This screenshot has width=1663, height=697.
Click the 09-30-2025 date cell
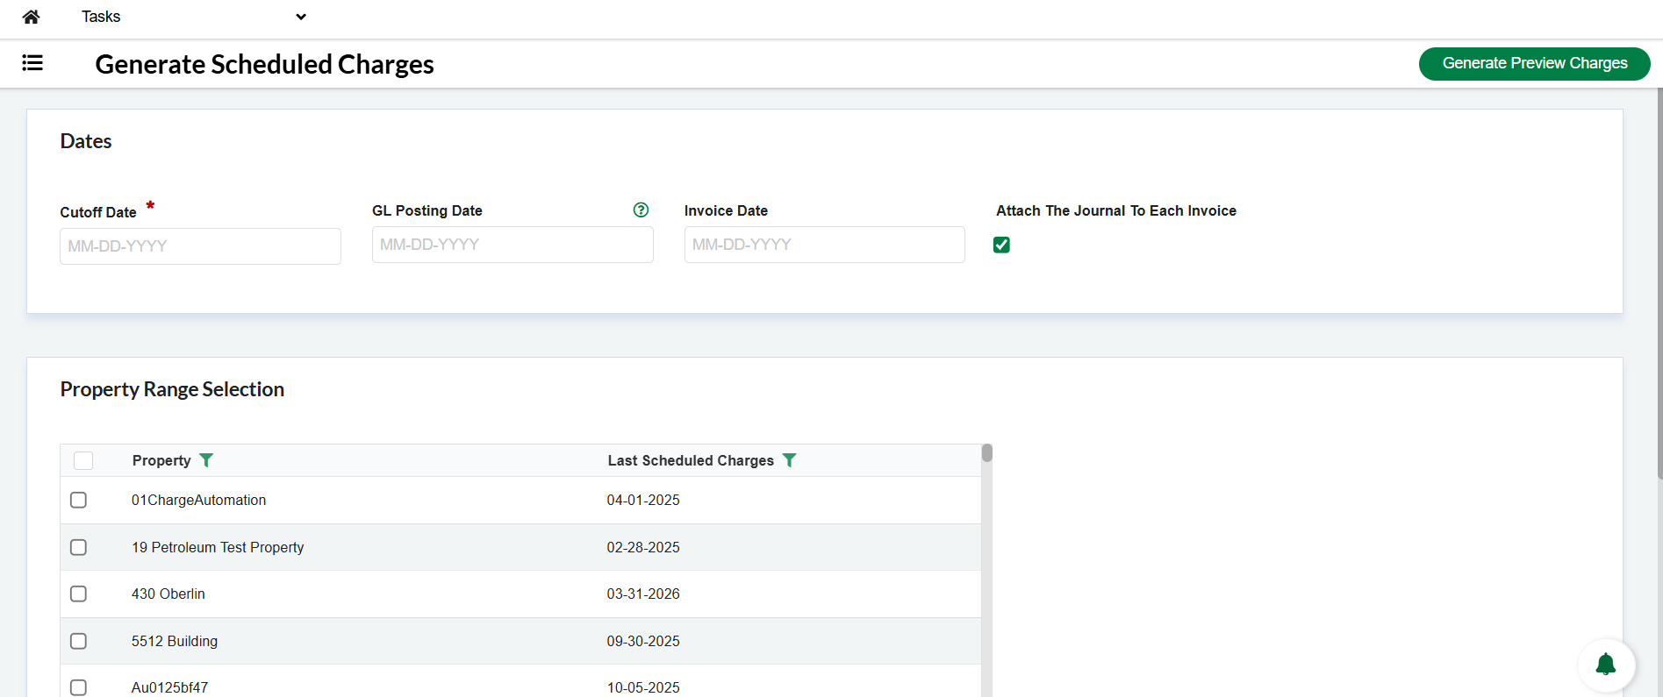coord(643,641)
